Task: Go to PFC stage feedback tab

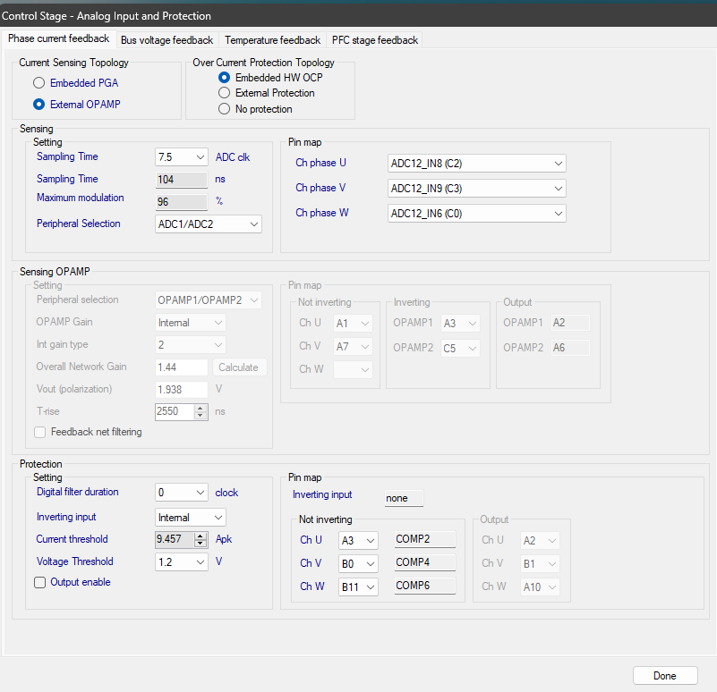Action: [374, 40]
